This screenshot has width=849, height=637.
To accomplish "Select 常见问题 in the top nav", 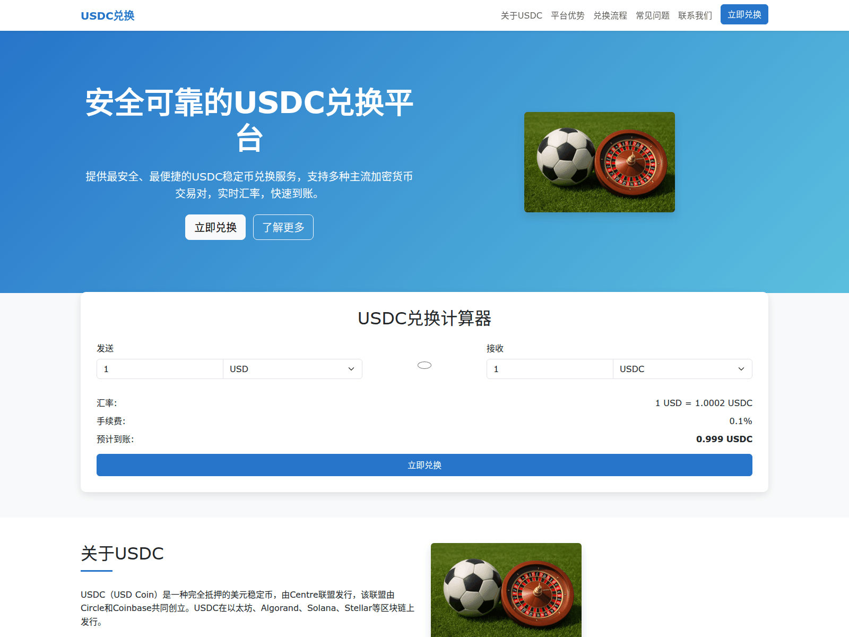I will tap(653, 16).
